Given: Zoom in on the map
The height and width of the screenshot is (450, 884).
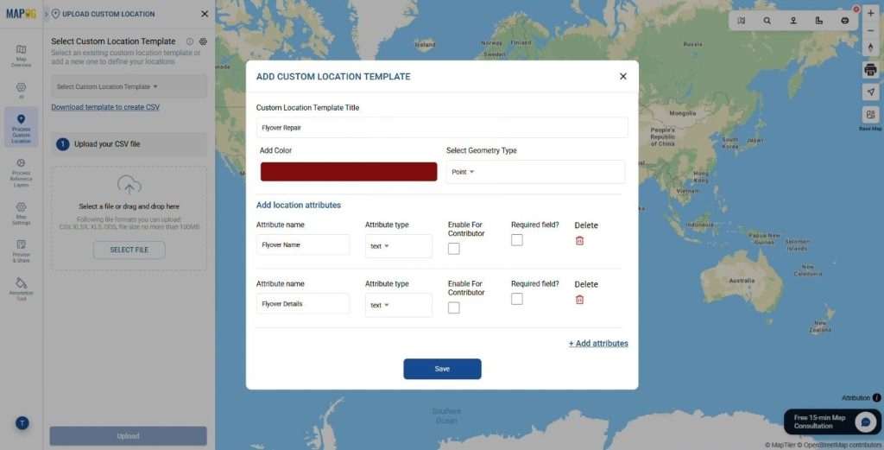Looking at the screenshot, I should [x=870, y=14].
